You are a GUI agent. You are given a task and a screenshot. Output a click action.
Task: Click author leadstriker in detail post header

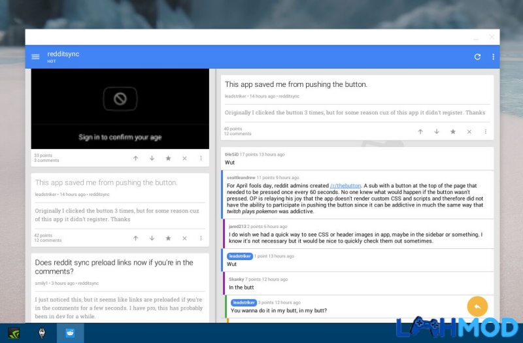235,96
